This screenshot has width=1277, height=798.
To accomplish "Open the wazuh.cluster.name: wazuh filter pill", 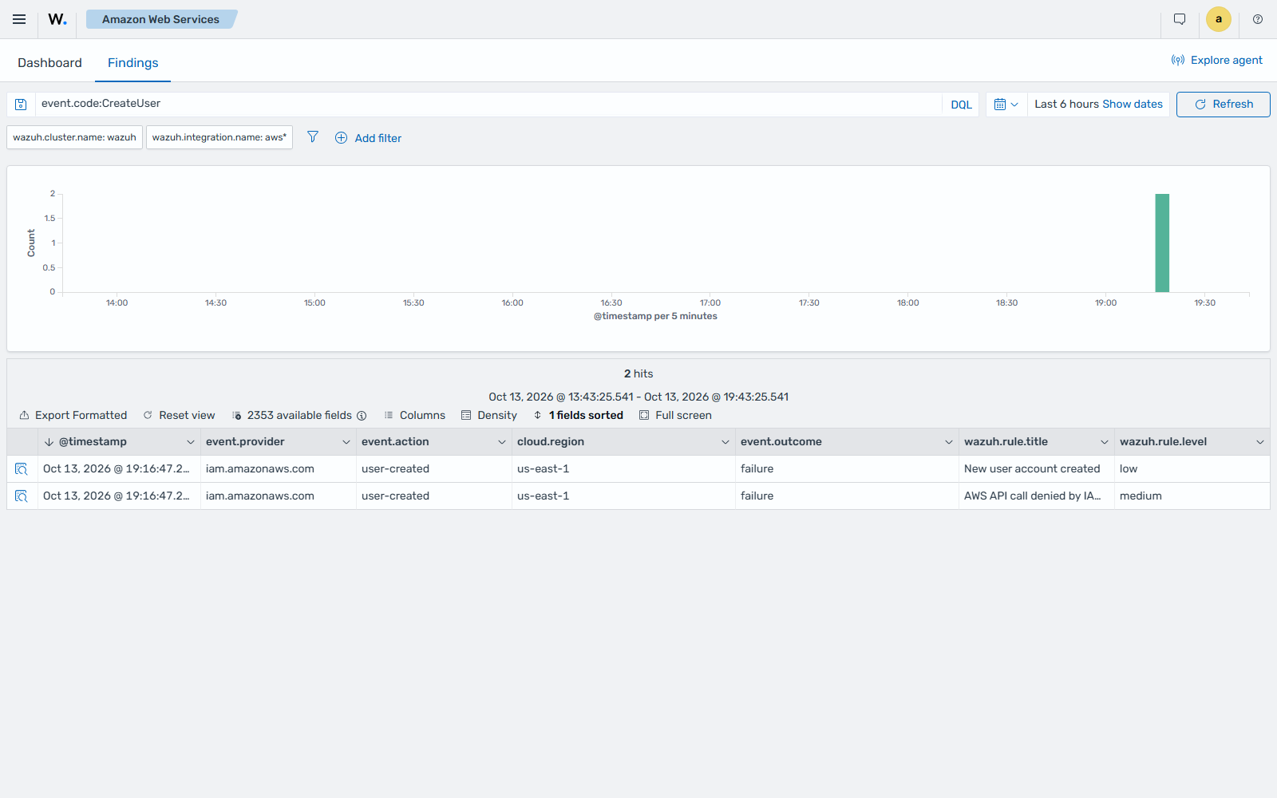I will pos(75,137).
